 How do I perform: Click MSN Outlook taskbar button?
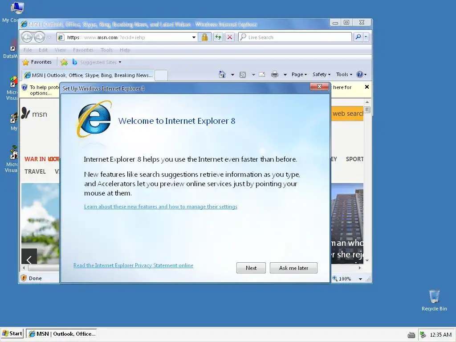pyautogui.click(x=61, y=334)
